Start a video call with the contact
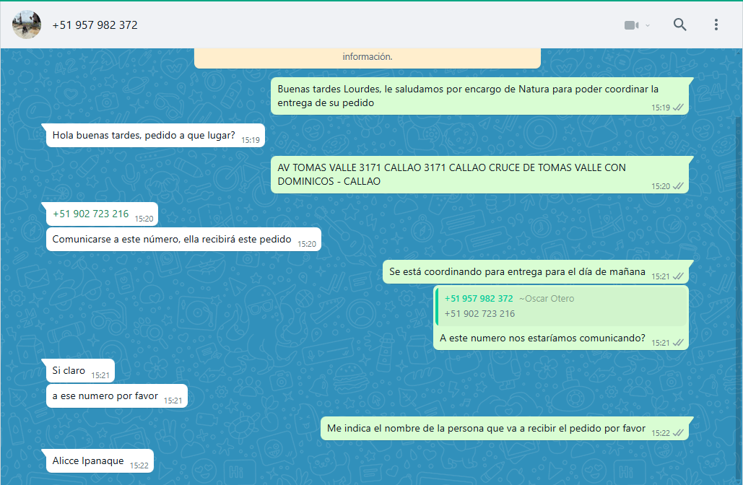This screenshot has height=485, width=743. point(632,25)
